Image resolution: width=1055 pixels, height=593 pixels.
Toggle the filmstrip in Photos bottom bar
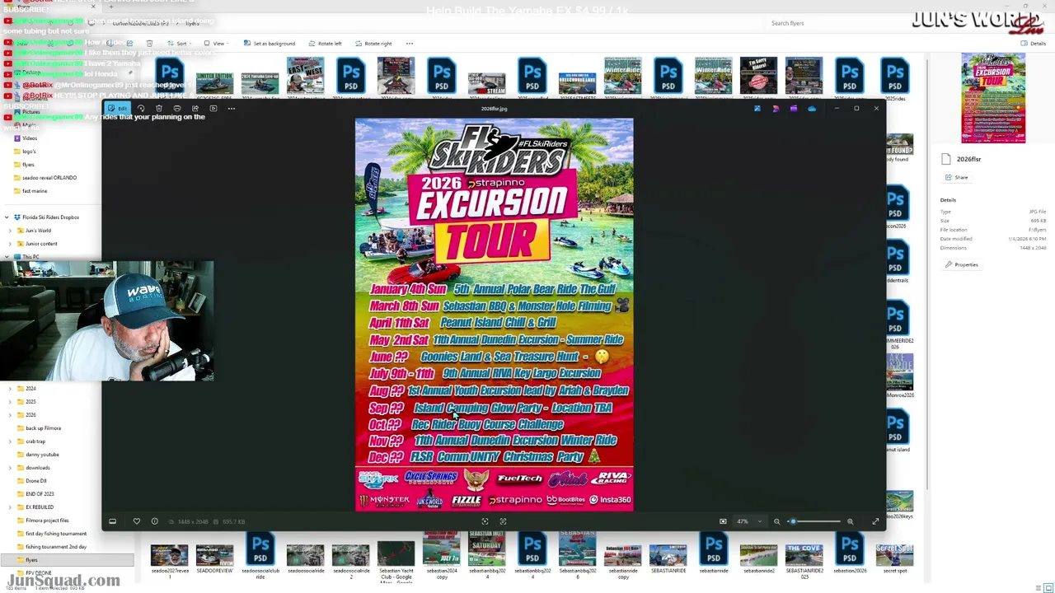tap(113, 521)
